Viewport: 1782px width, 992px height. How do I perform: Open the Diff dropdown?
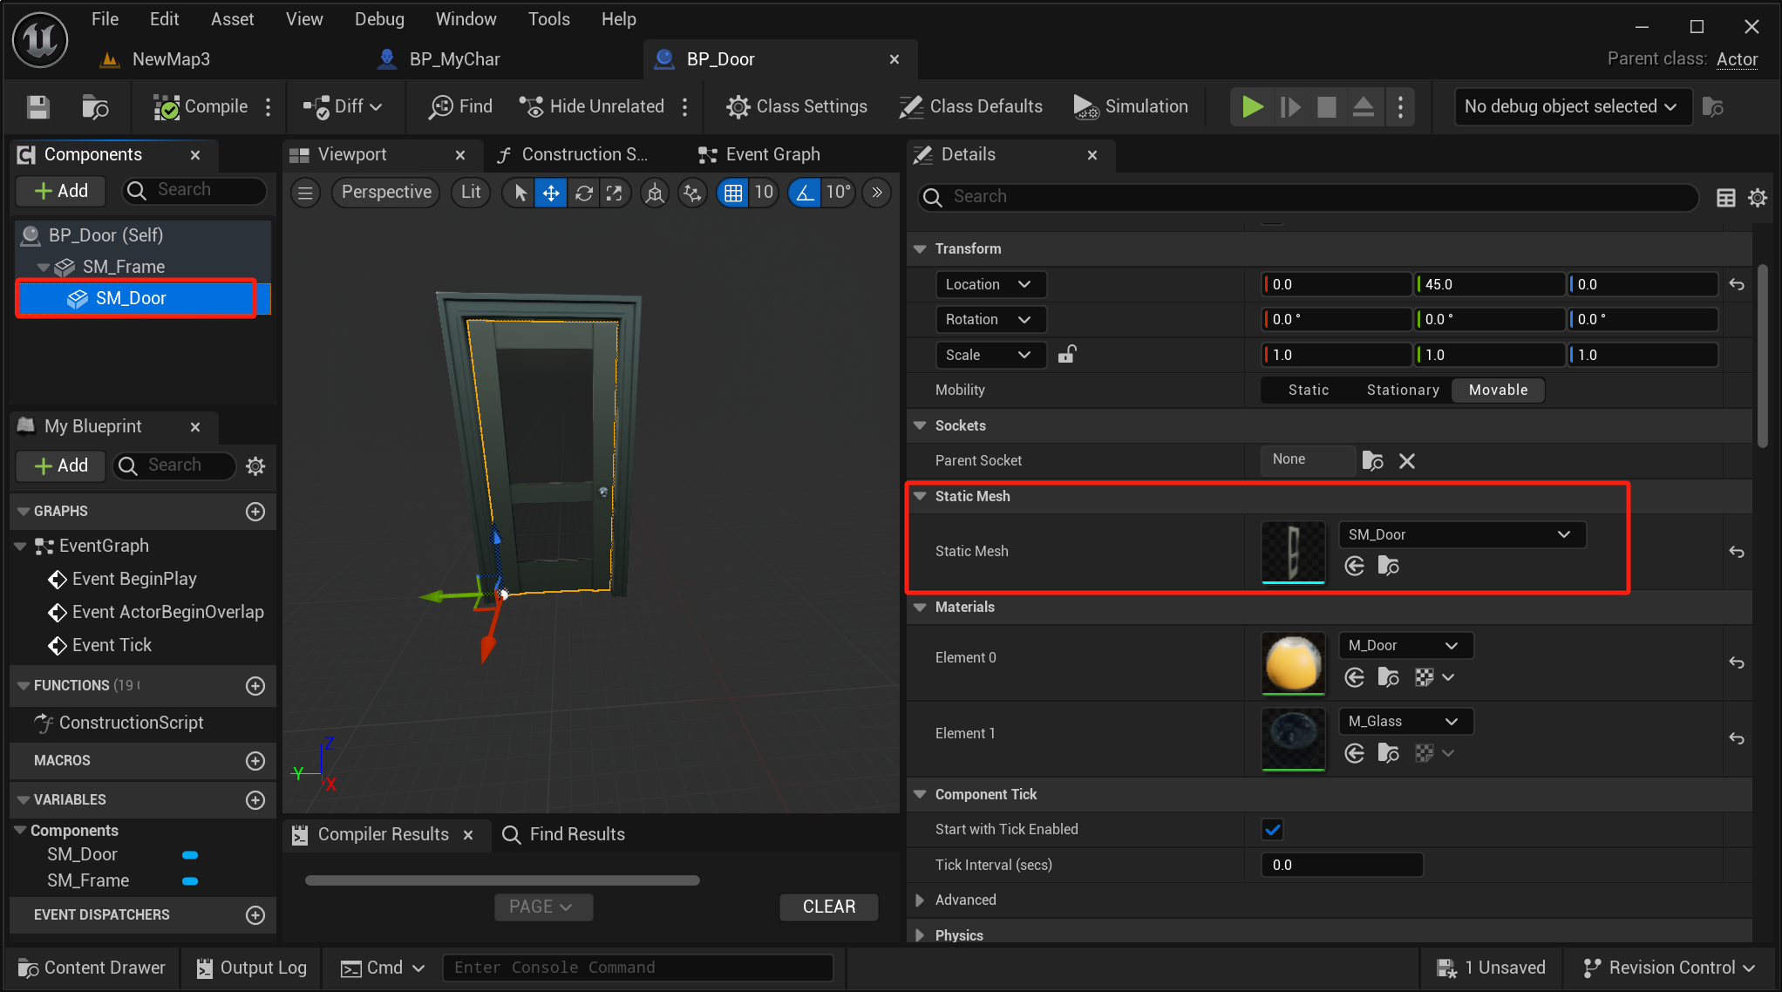[343, 106]
